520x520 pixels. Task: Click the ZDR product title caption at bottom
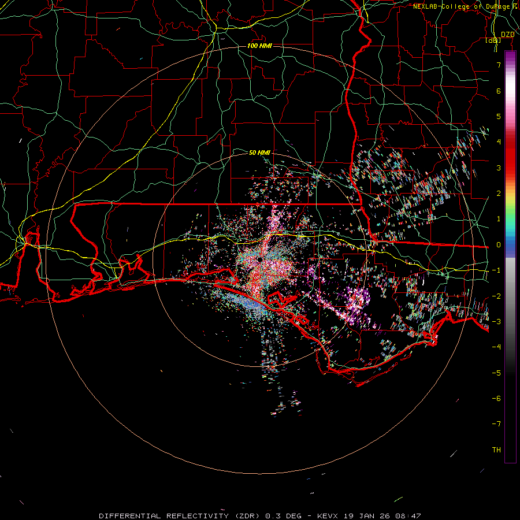pyautogui.click(x=259, y=516)
